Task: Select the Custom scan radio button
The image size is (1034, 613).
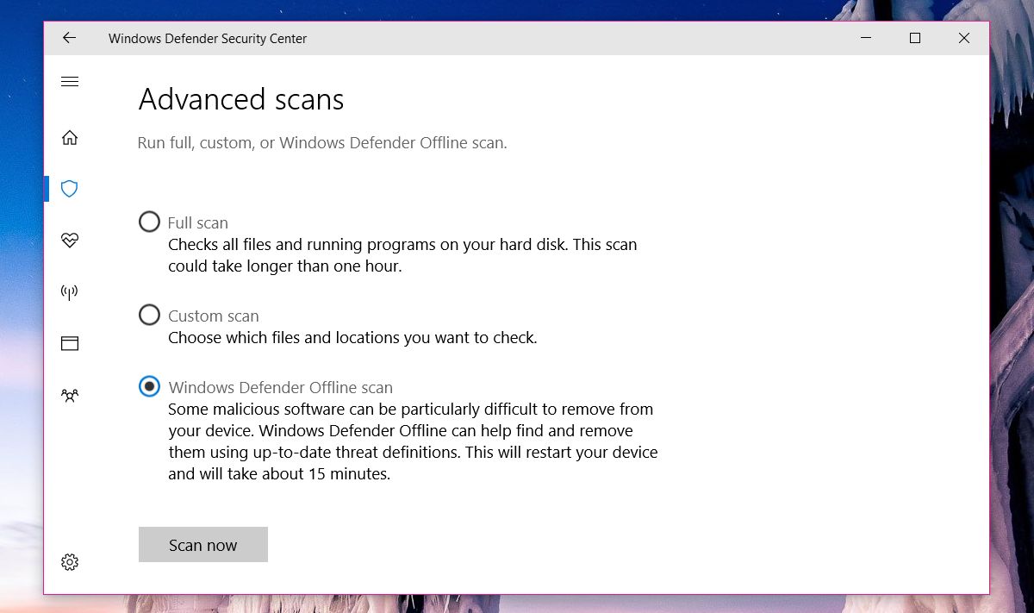Action: tap(149, 316)
